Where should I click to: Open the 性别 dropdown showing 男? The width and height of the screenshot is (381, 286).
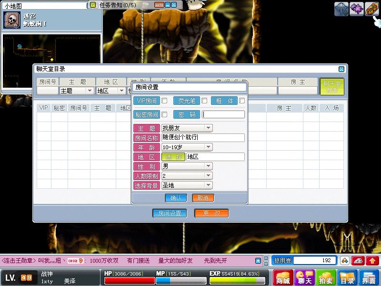pos(187,166)
